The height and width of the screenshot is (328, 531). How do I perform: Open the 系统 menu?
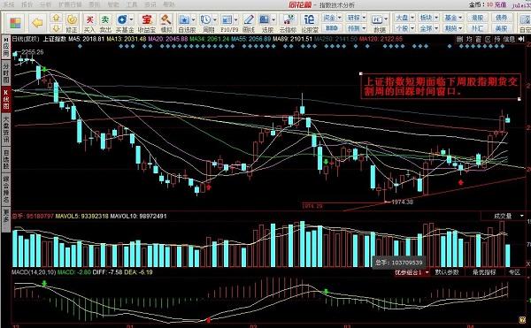click(9, 4)
